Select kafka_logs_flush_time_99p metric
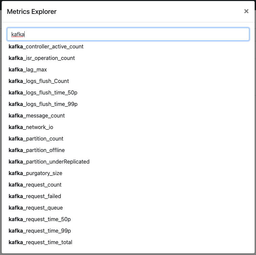 pyautogui.click(x=43, y=104)
